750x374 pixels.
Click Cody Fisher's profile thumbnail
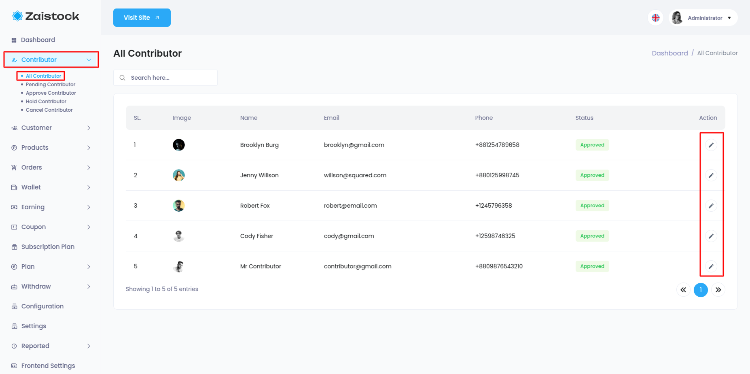point(179,236)
